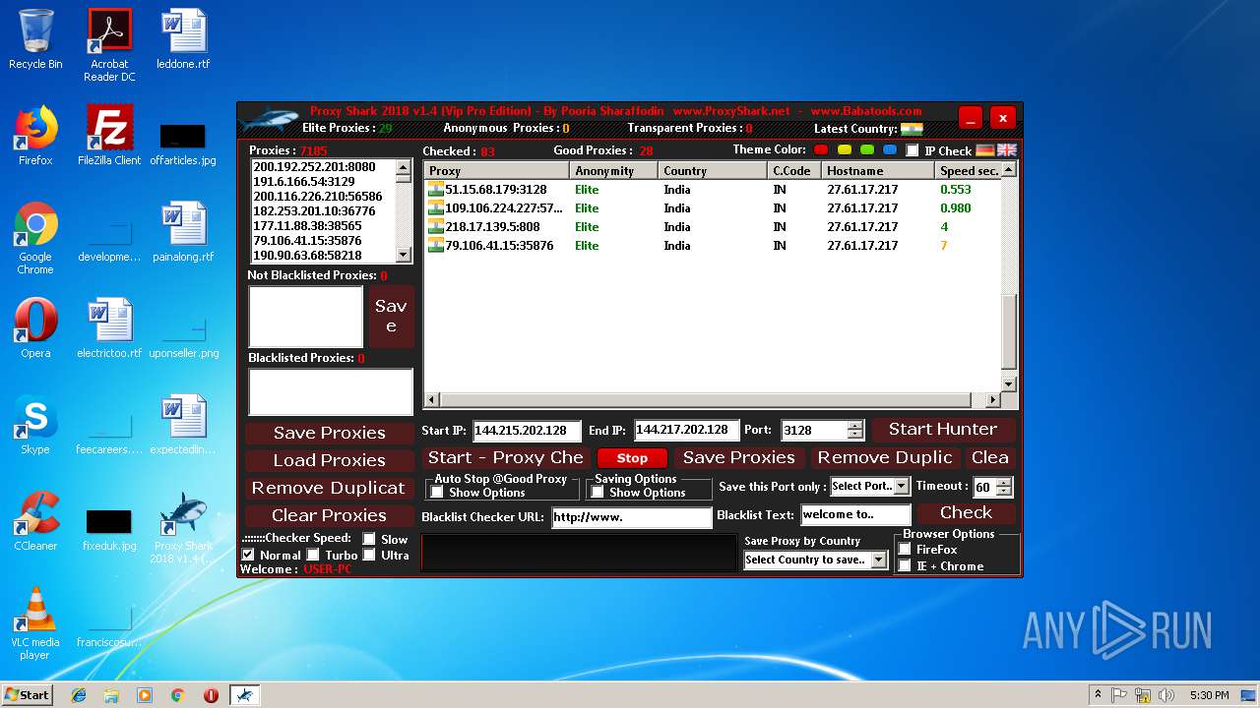1260x708 pixels.
Task: Click Load Proxies button
Action: [x=330, y=460]
